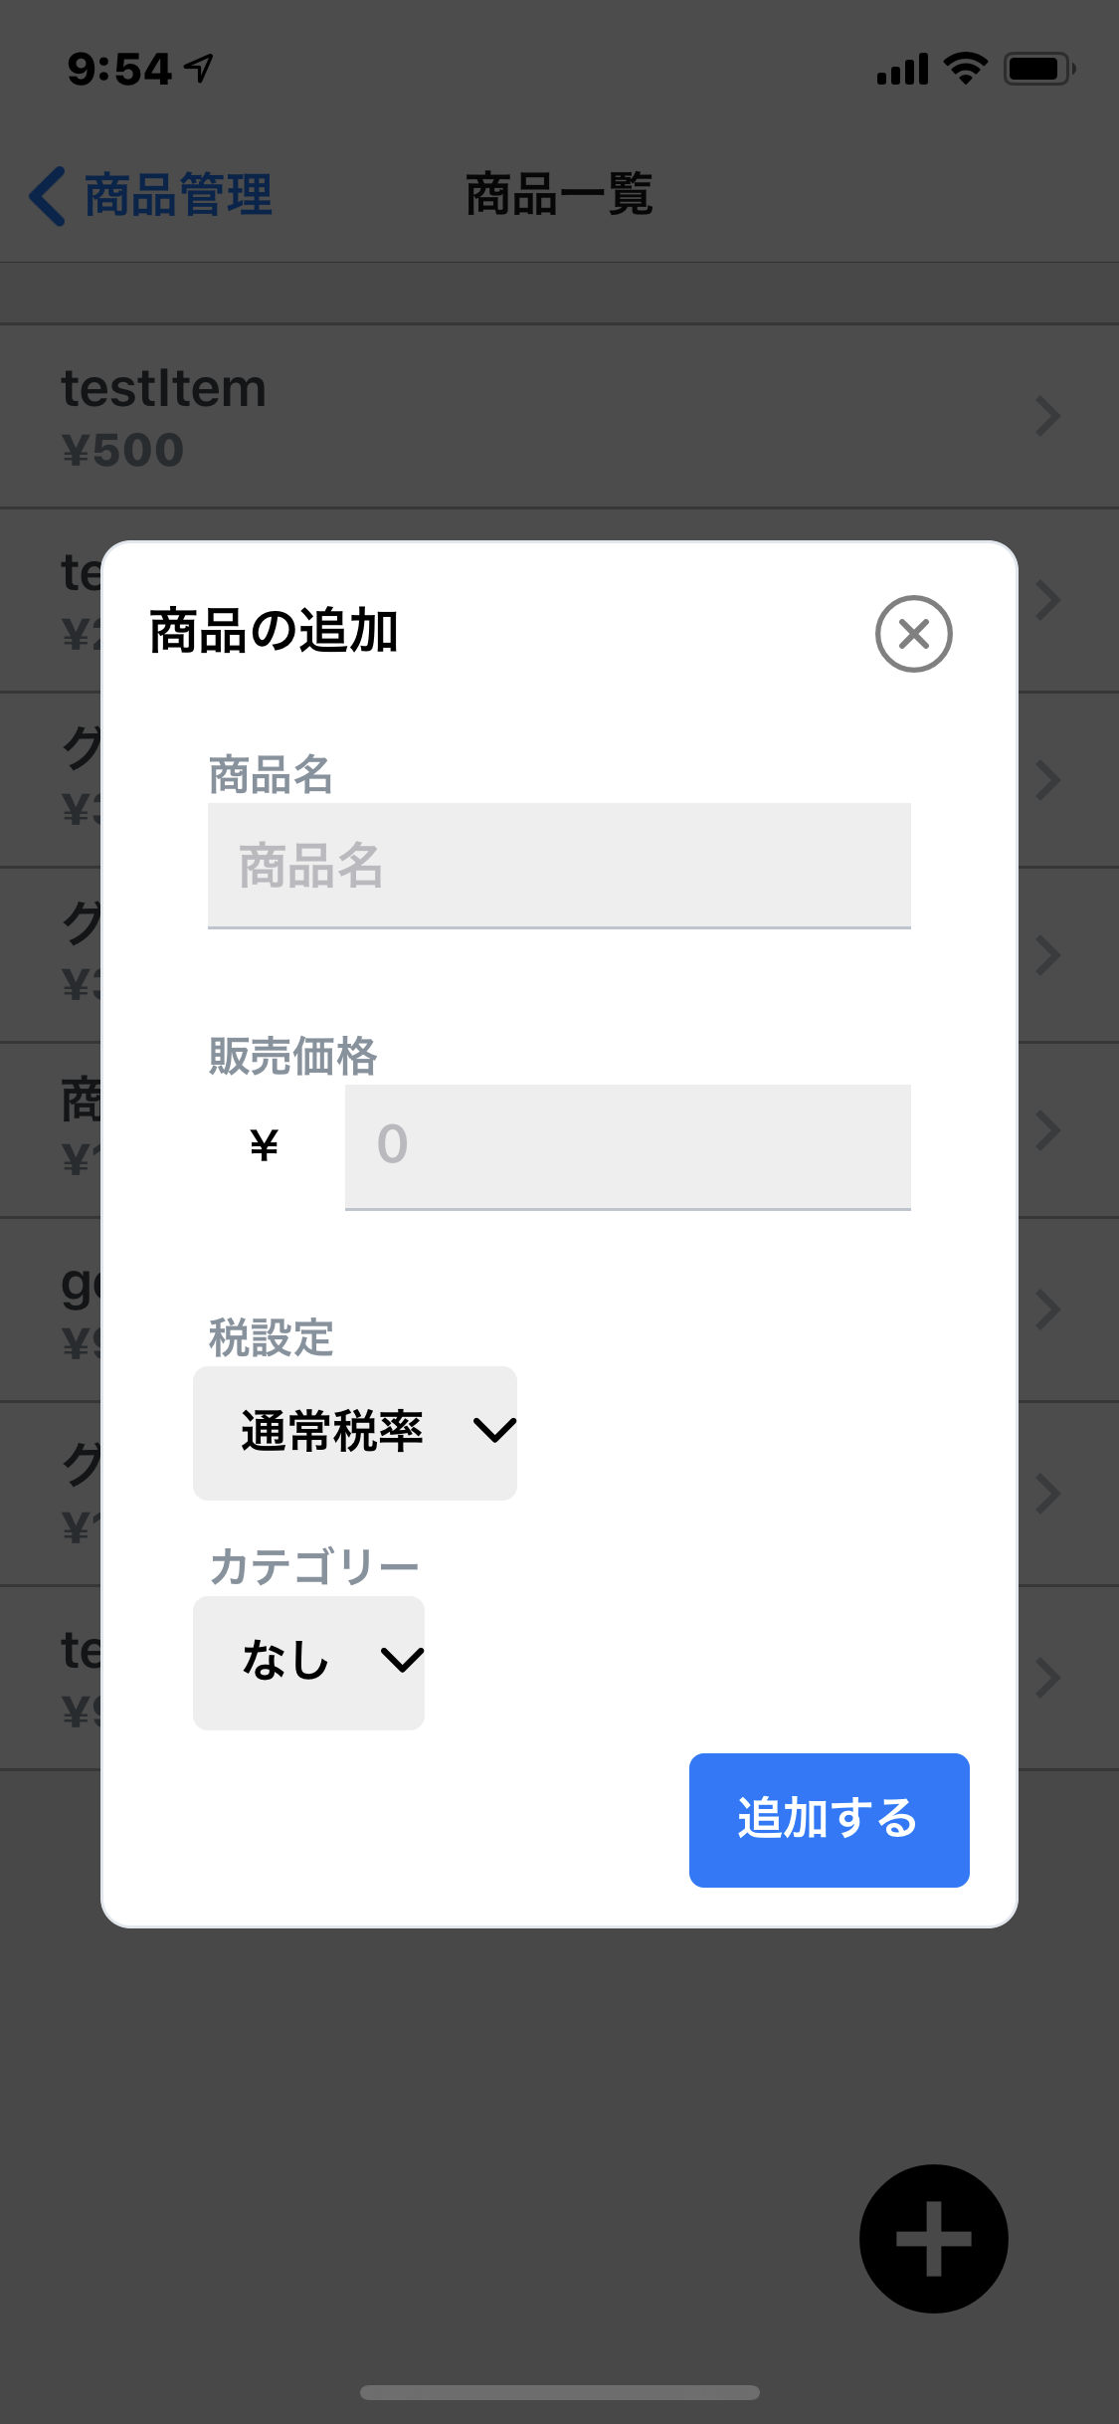
Task: Tap the chevron on the sixth product row
Action: click(x=1047, y=1310)
